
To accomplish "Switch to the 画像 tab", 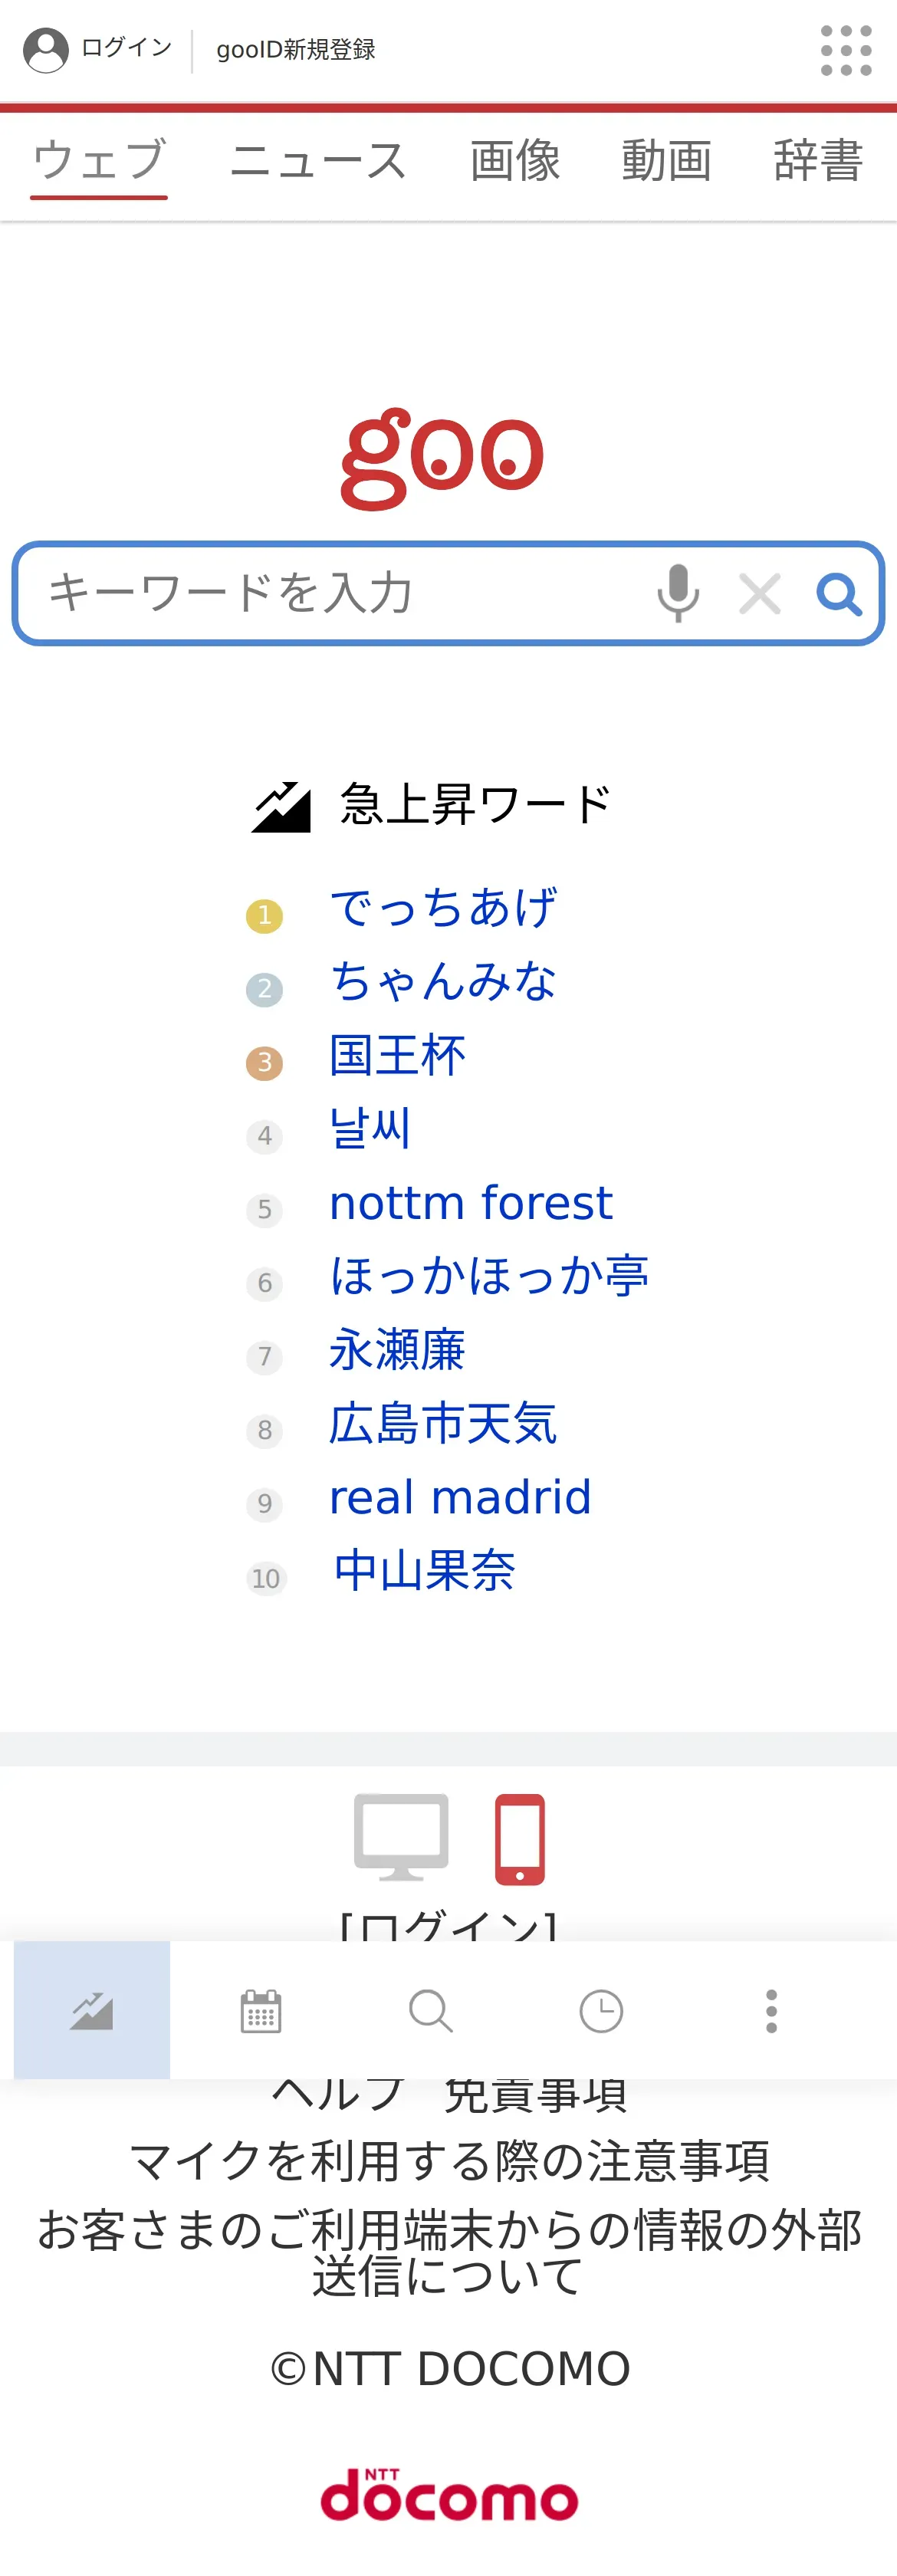I will click(x=515, y=161).
